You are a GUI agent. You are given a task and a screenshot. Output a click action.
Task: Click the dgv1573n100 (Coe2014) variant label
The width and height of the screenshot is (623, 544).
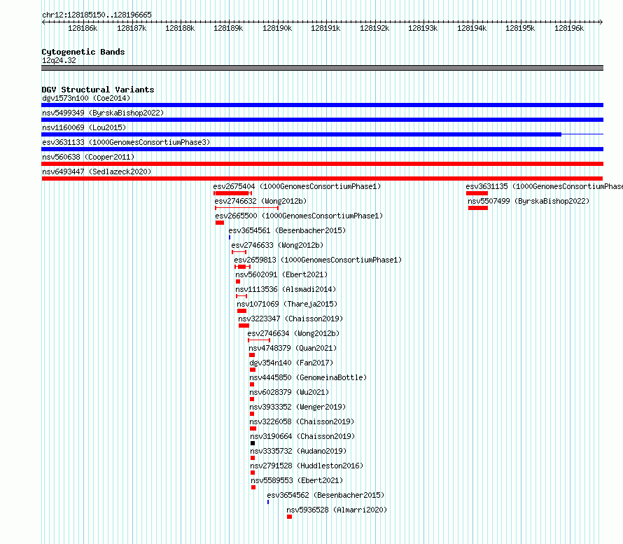(86, 98)
